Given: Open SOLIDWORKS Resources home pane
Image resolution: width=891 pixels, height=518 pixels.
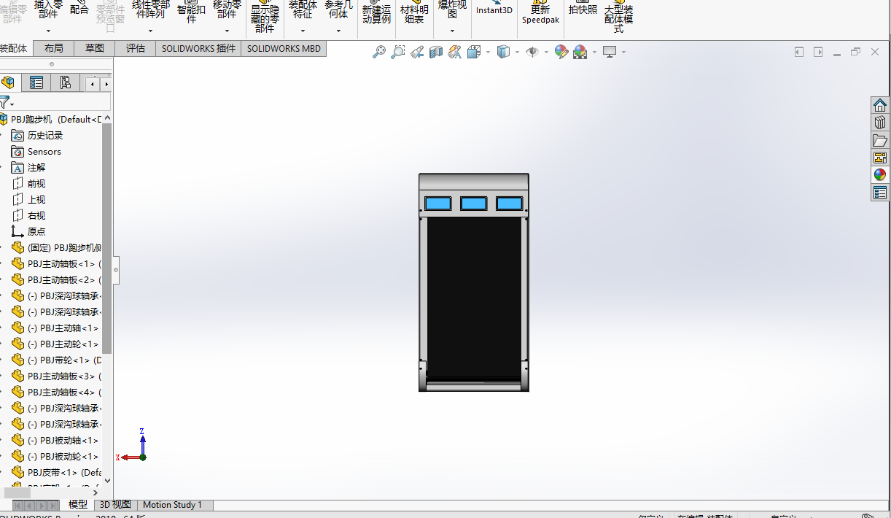Looking at the screenshot, I should [880, 105].
